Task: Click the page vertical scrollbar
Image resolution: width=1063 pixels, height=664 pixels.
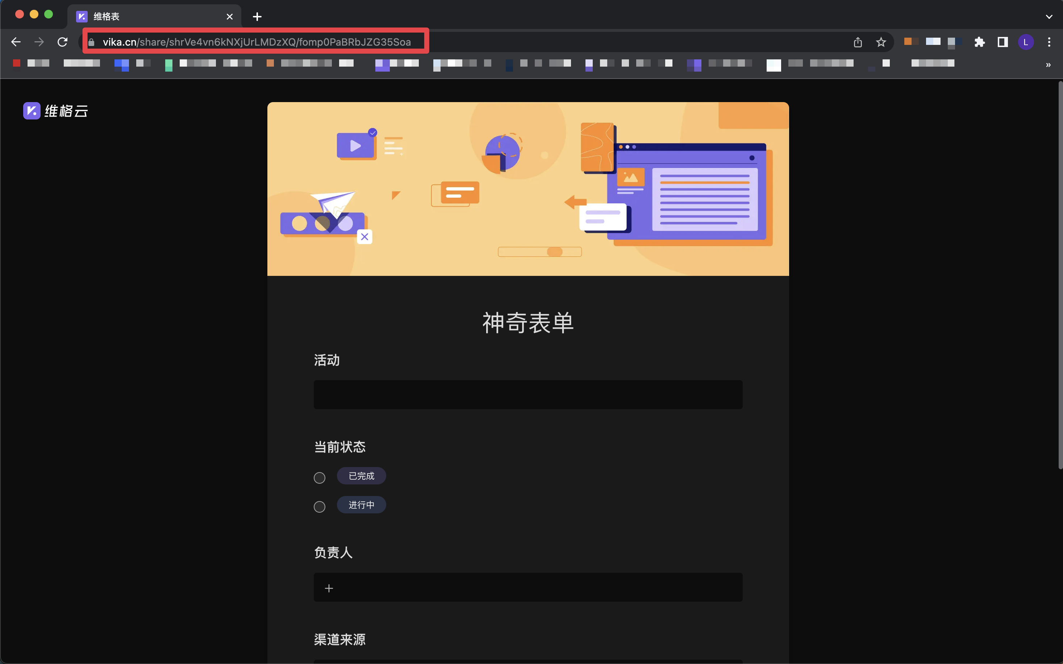Action: click(1060, 274)
